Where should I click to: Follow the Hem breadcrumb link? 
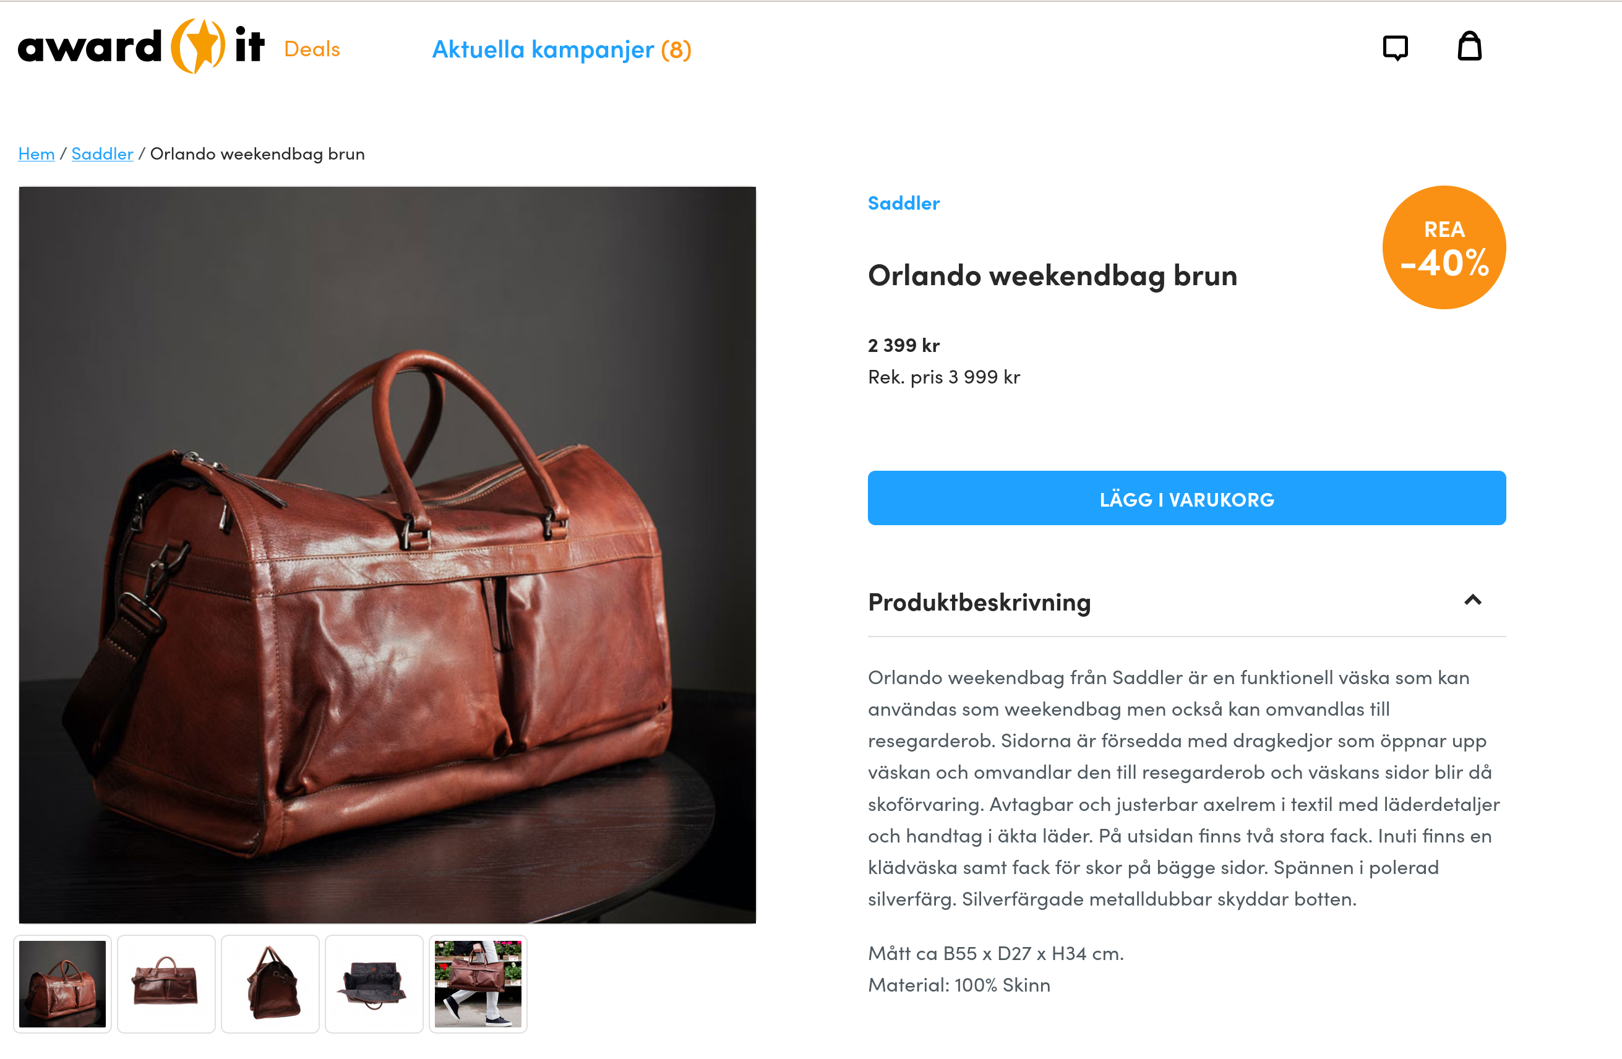36,153
